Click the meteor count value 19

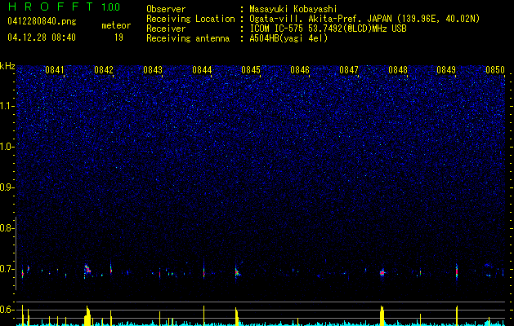point(118,37)
